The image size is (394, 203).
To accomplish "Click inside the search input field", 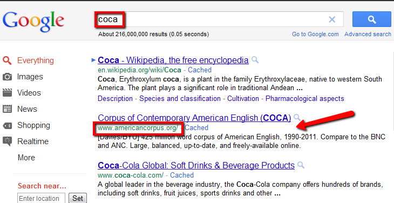I will point(219,19).
